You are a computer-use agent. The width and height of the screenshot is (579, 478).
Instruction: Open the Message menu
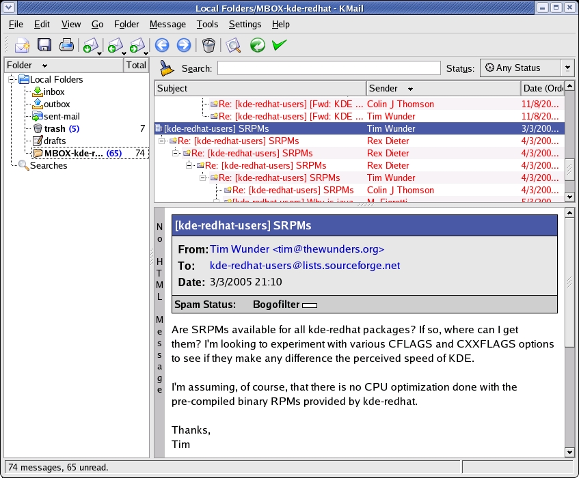167,24
